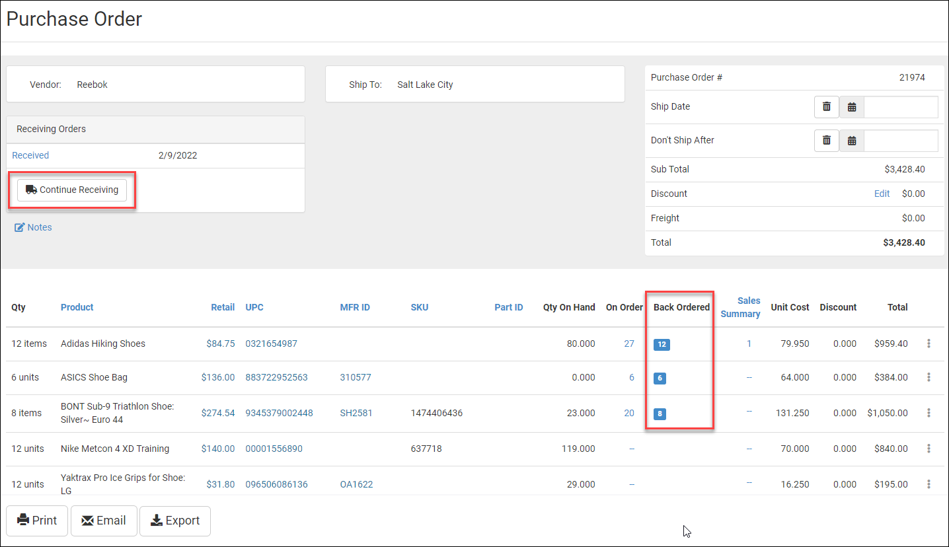
Task: Open retail price $136.00 link
Action: point(218,377)
